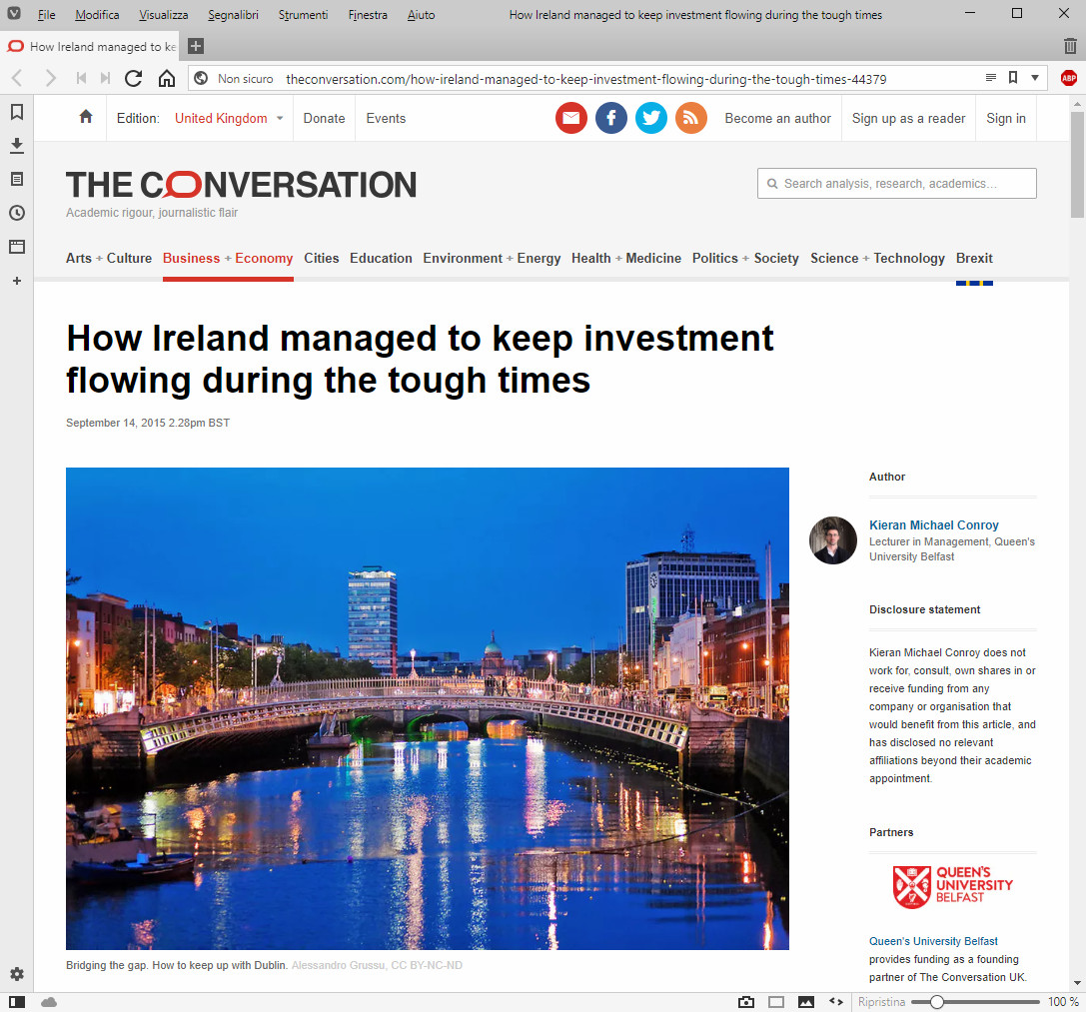The width and height of the screenshot is (1086, 1012).
Task: Capture a page screenshot with camera icon
Action: pyautogui.click(x=746, y=1002)
